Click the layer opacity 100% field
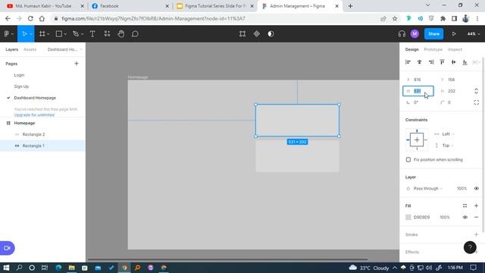 [462, 189]
